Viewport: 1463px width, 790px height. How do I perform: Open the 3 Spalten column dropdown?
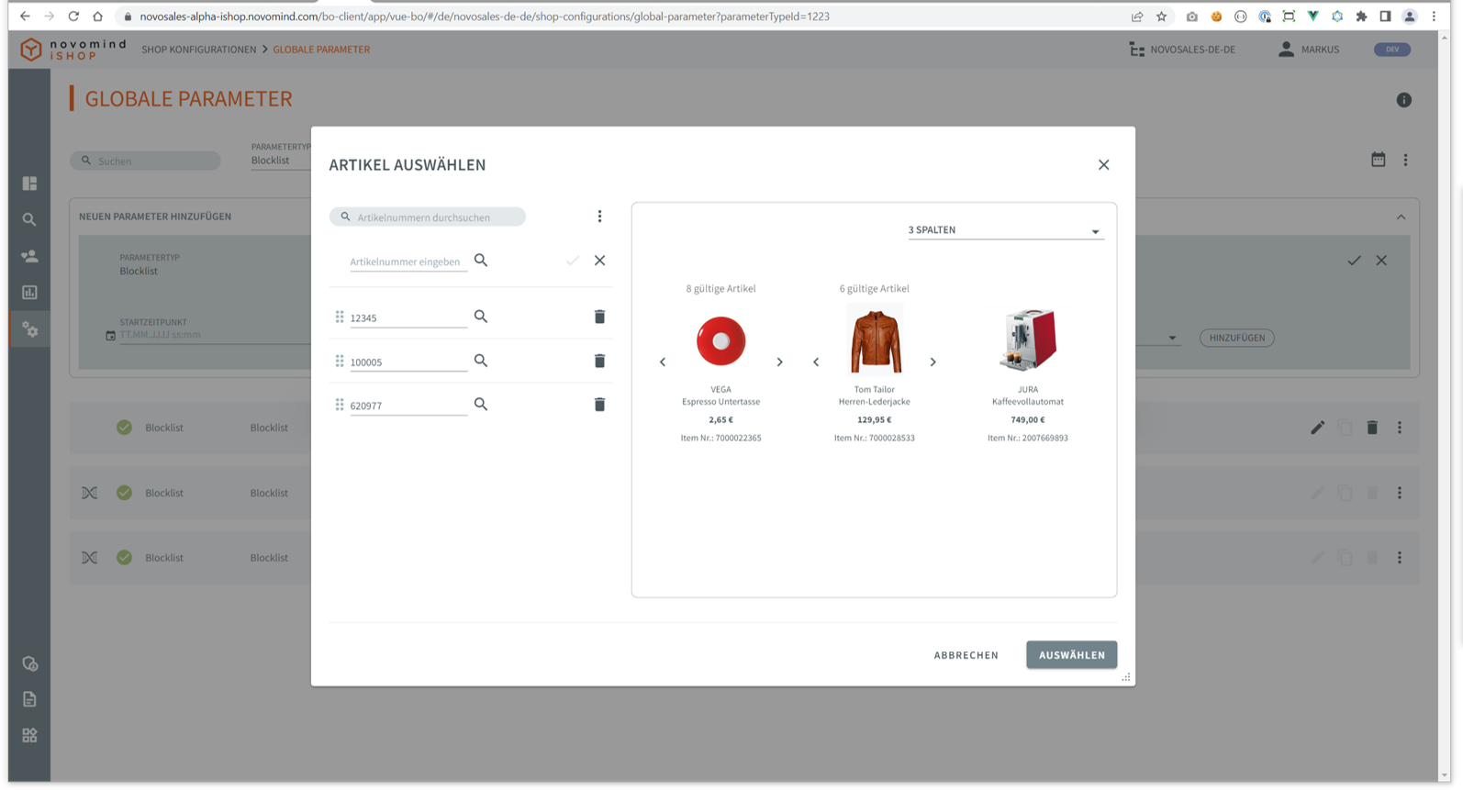1005,230
